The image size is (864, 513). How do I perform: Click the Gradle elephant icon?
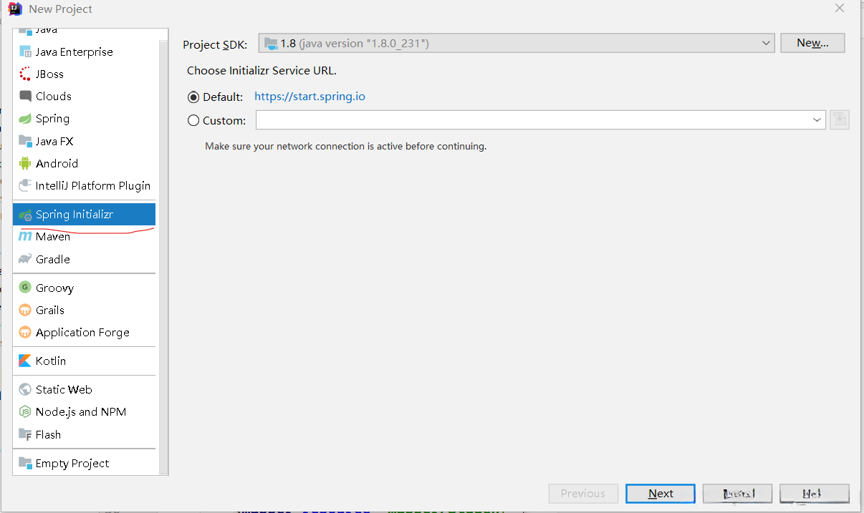click(25, 259)
